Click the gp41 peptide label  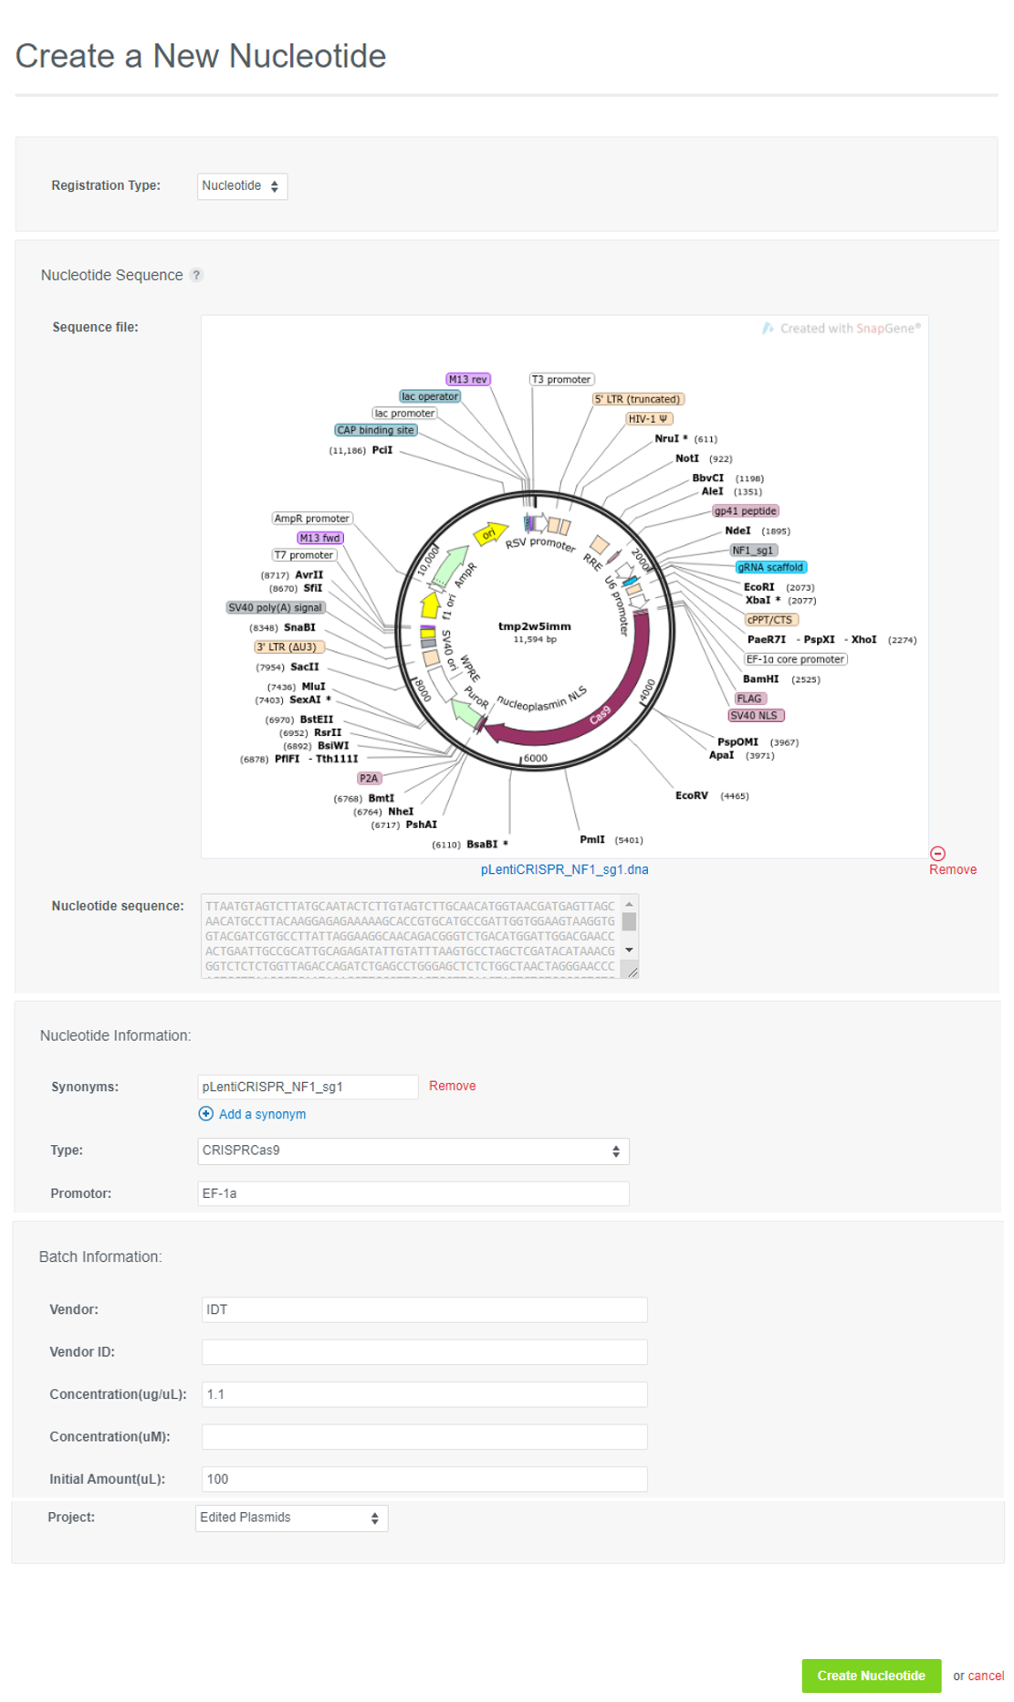746,511
